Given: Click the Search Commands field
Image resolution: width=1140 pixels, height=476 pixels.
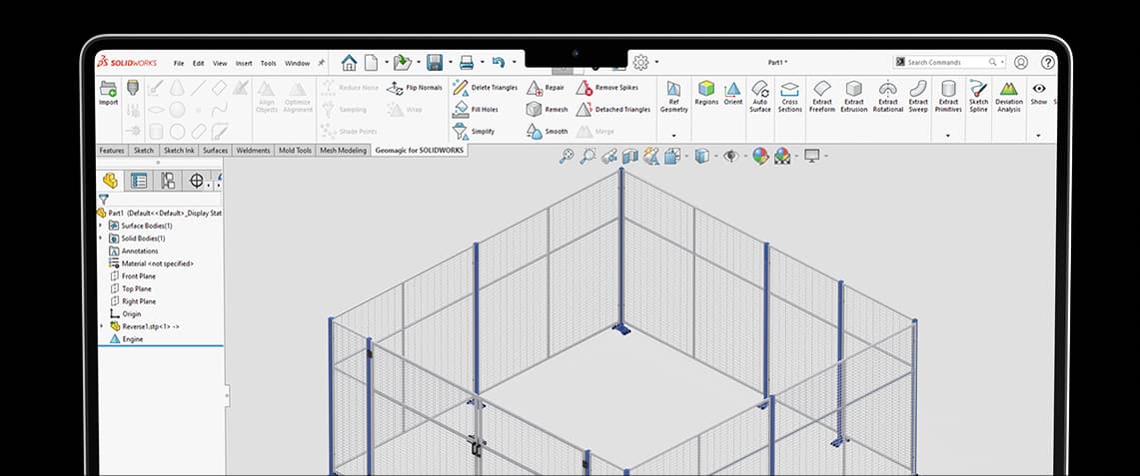Looking at the screenshot, I should pyautogui.click(x=949, y=63).
